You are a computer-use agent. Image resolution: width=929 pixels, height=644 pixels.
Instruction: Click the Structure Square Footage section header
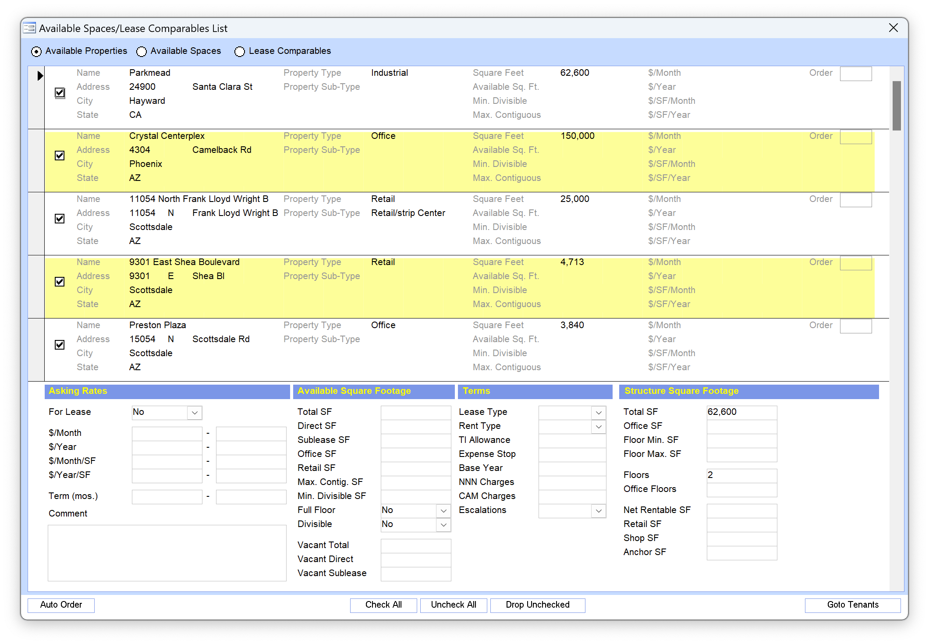click(749, 391)
